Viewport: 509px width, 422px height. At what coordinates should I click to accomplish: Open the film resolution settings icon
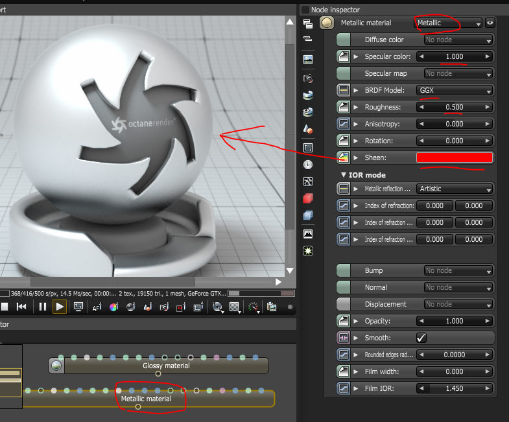(x=308, y=148)
